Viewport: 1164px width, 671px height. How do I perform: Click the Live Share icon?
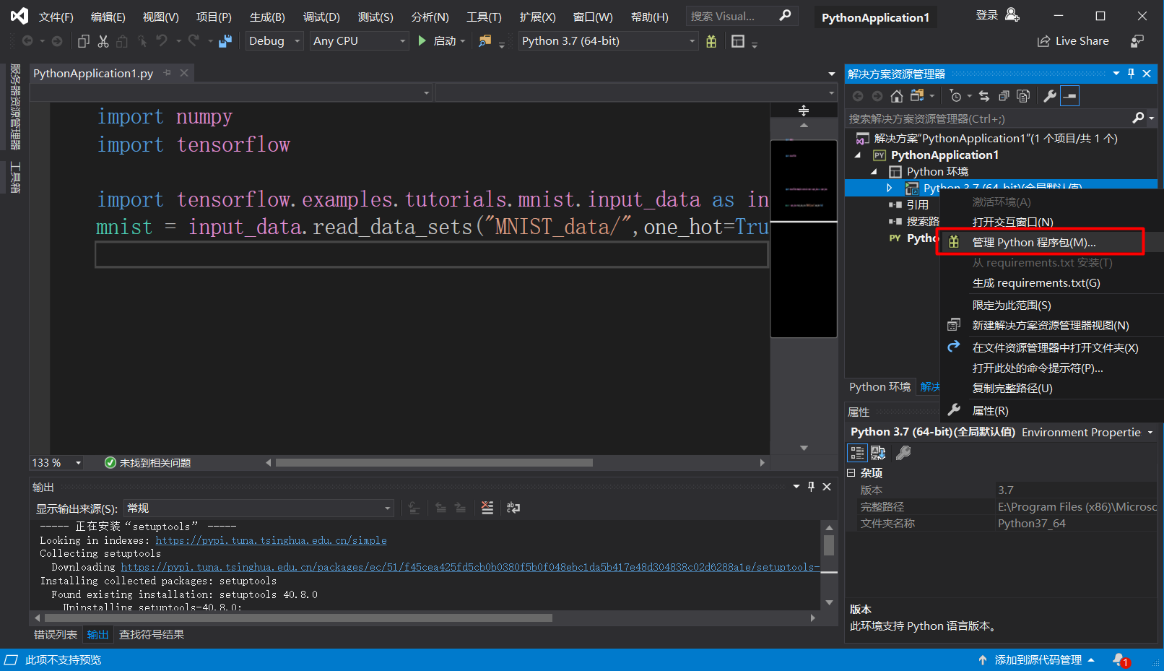1043,41
